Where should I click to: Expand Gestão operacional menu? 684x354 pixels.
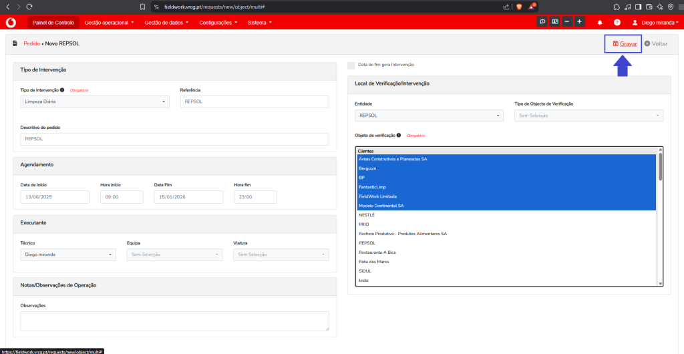(x=110, y=22)
